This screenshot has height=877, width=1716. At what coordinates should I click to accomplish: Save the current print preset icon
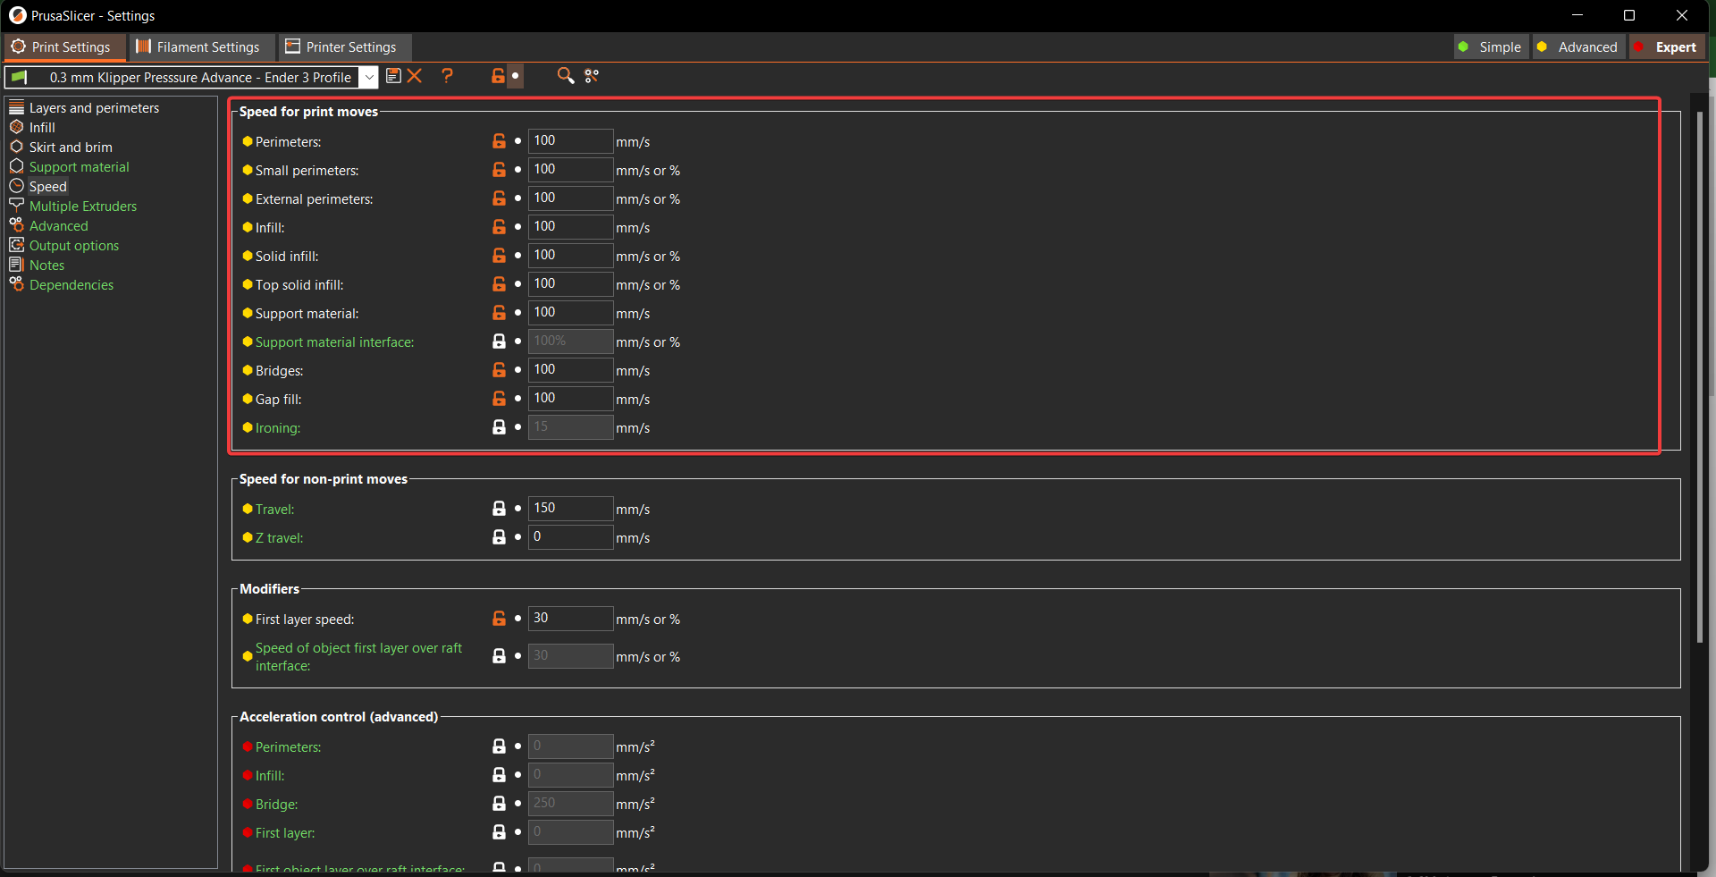(393, 76)
